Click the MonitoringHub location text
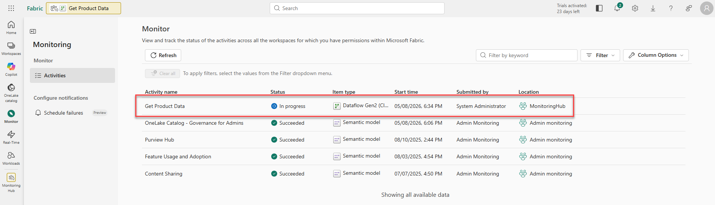715x205 pixels. [548, 106]
